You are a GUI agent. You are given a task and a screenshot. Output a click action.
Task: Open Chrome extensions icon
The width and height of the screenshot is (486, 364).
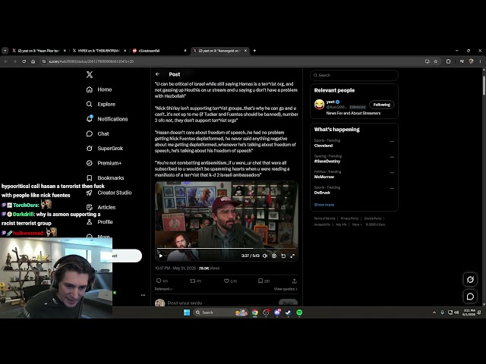(x=449, y=61)
